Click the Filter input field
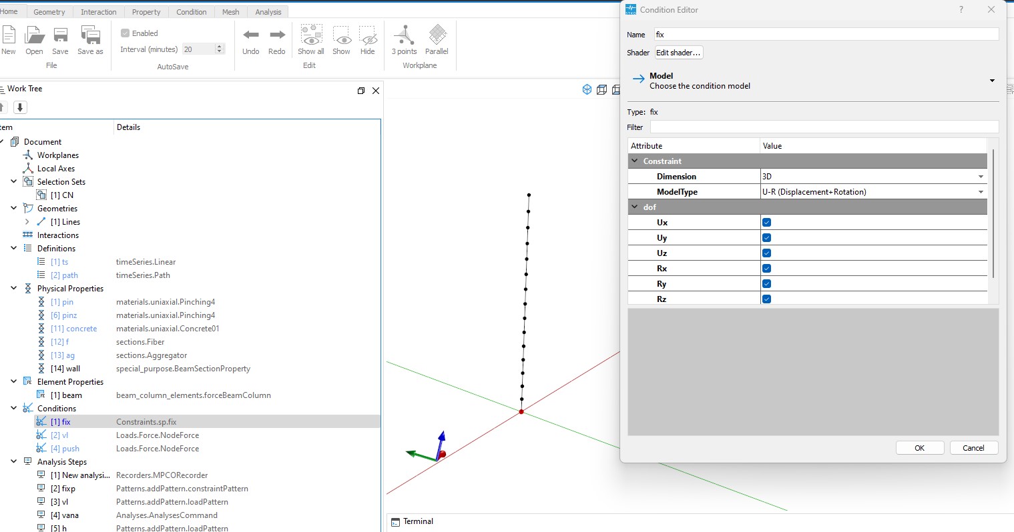This screenshot has height=532, width=1014. pos(824,127)
